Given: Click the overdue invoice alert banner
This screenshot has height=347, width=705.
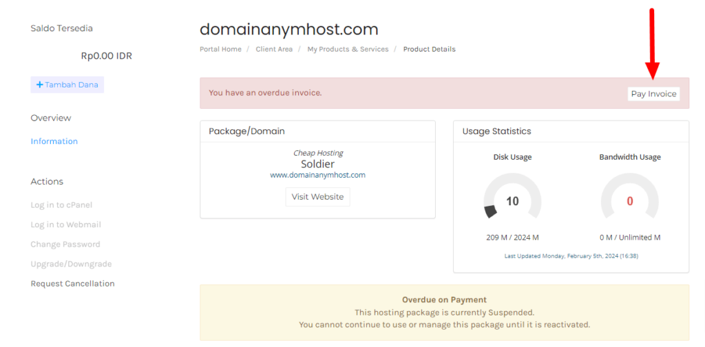Looking at the screenshot, I should (x=444, y=93).
